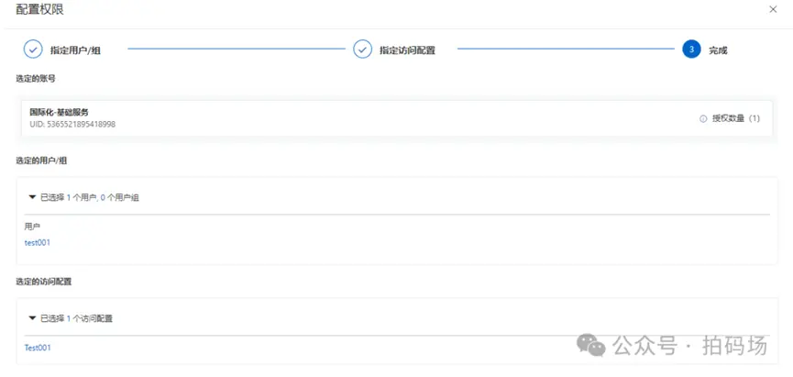
Task: Go back to the 指定用户/组 step label
Action: point(75,50)
